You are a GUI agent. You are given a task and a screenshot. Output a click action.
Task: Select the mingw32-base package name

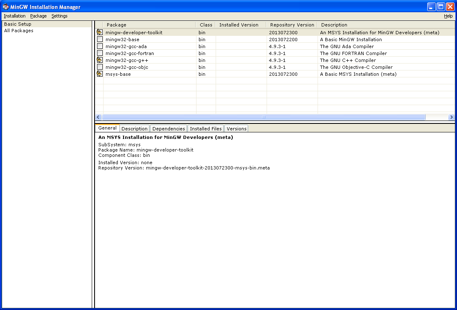pos(122,40)
